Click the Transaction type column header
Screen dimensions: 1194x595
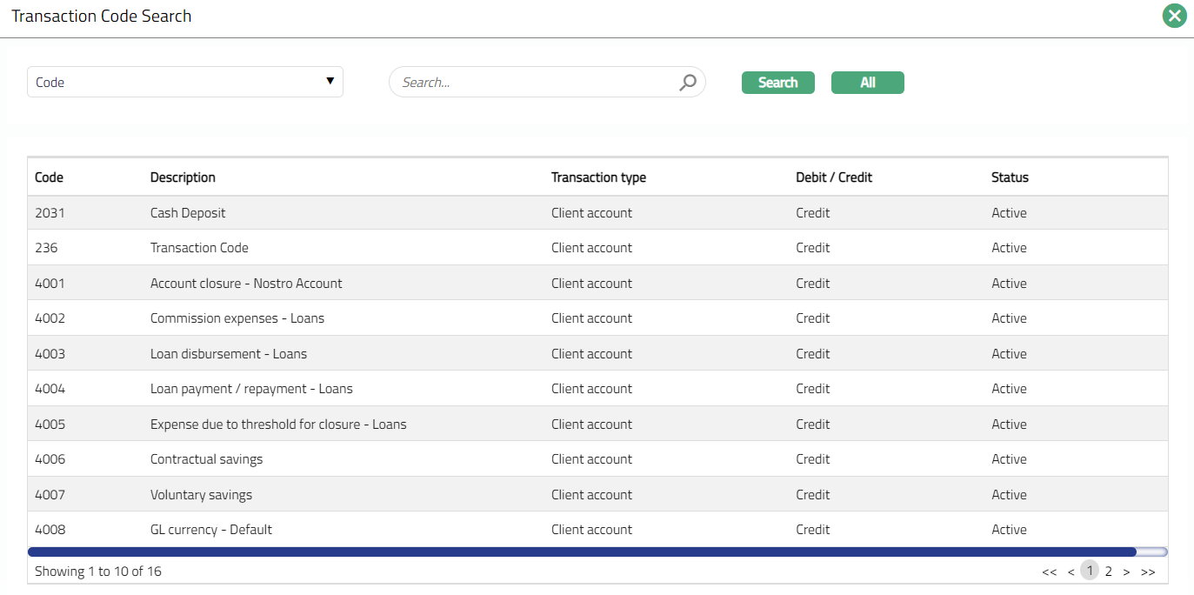tap(598, 177)
